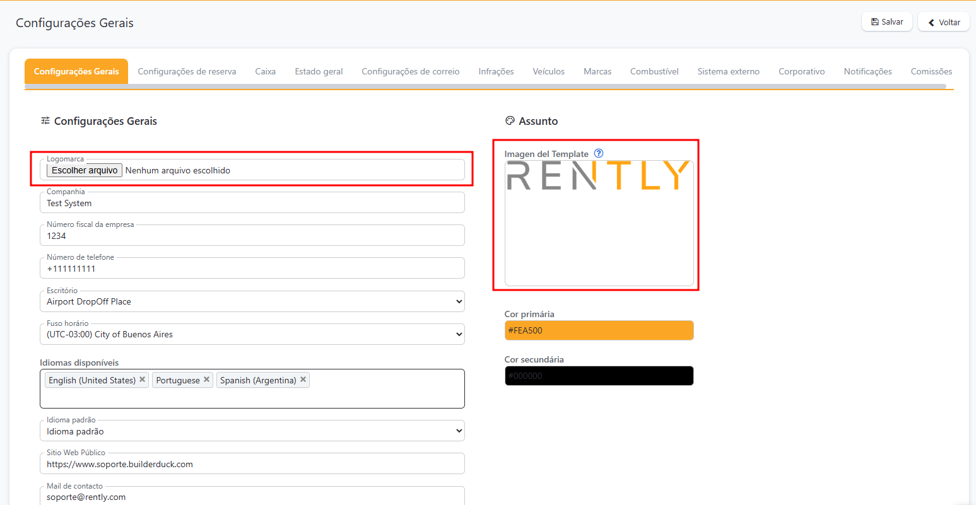
Task: Open the Veículos tab
Action: point(548,71)
